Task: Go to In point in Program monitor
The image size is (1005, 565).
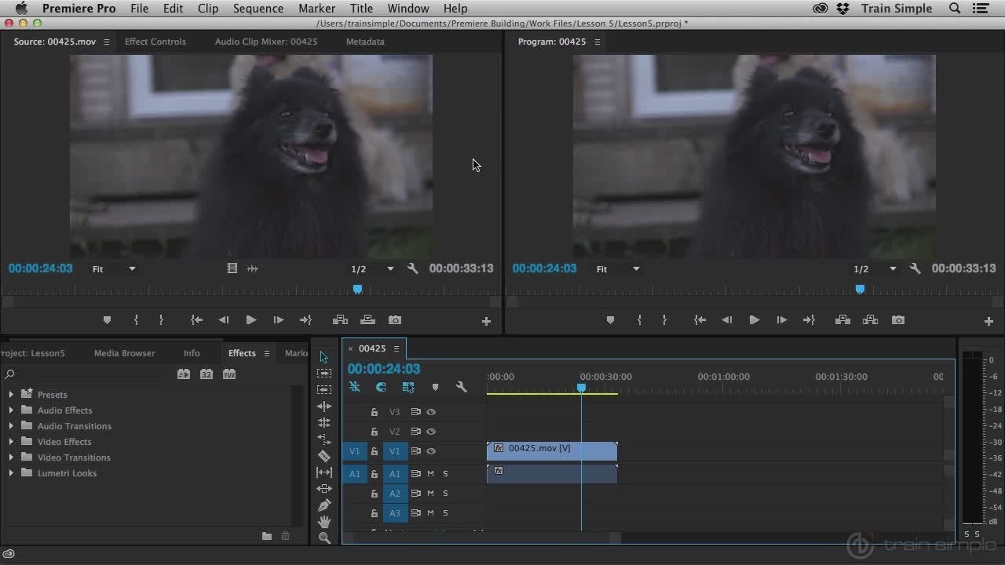Action: pos(700,320)
